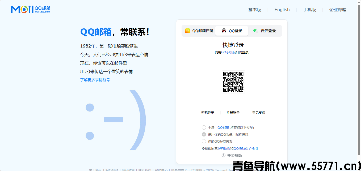Viewport: 361px width, 171px height.
Task: Enable the 你的QQ好友关系 checkbox
Action: coord(204,141)
